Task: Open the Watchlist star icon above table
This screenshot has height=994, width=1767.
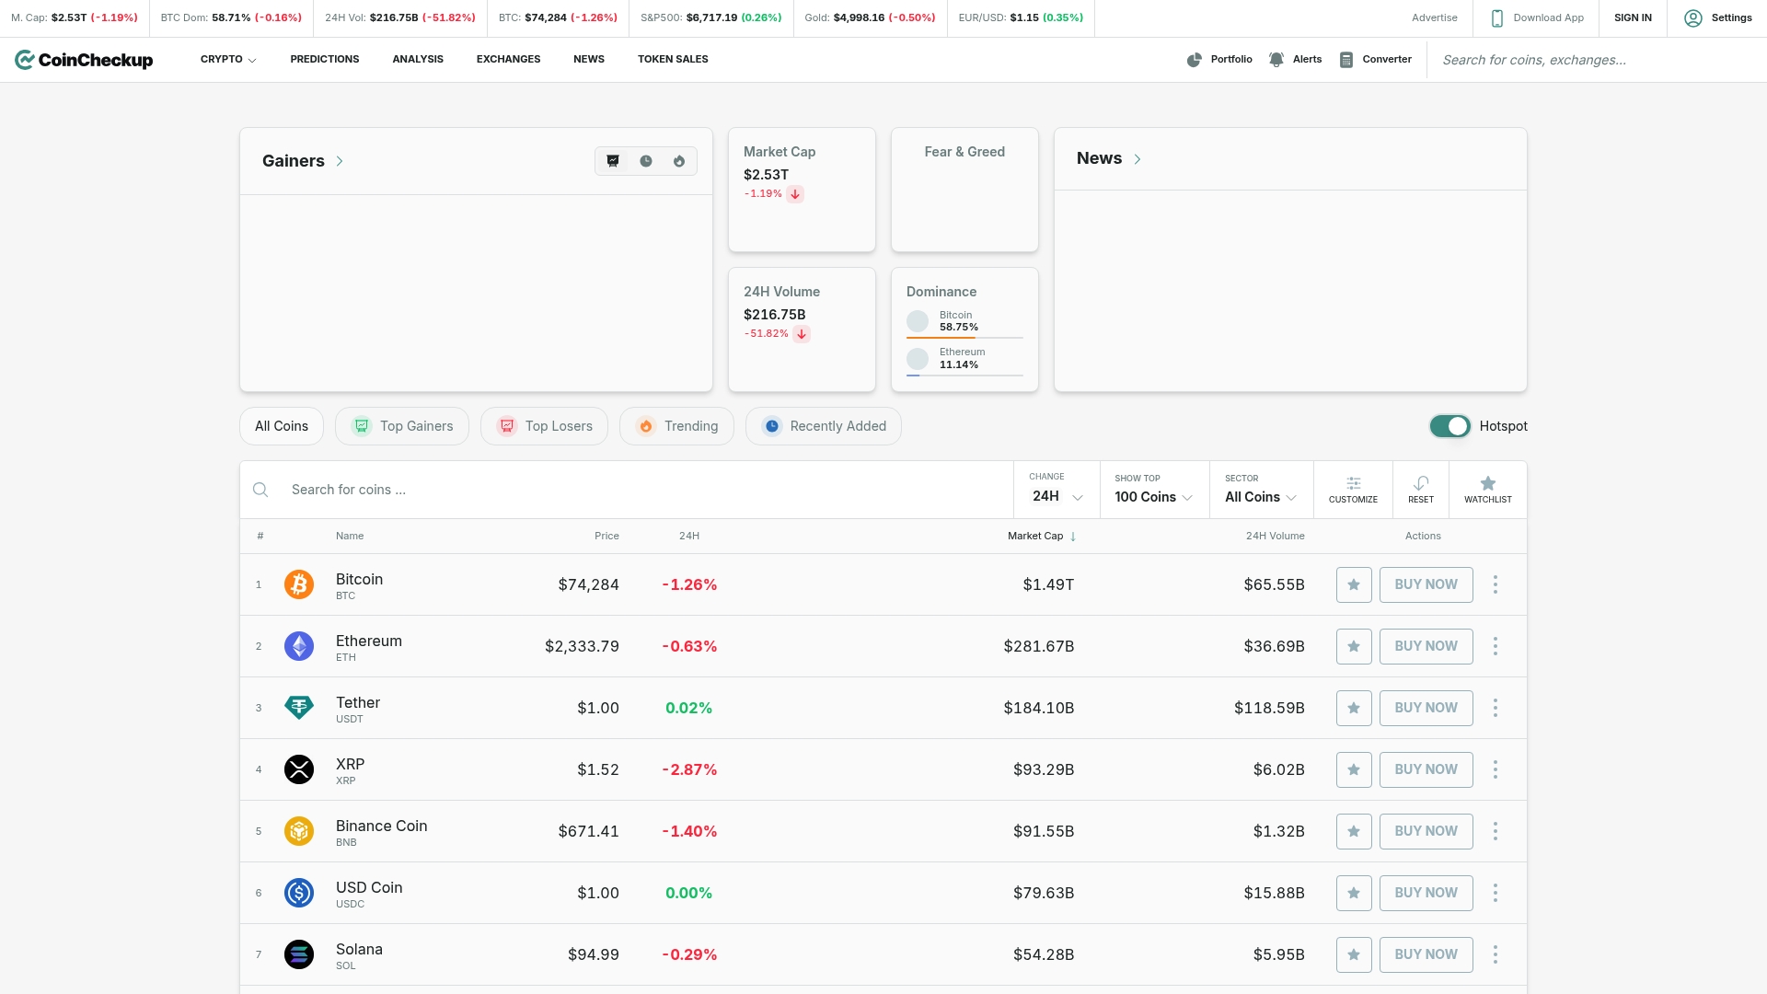Action: (x=1487, y=489)
